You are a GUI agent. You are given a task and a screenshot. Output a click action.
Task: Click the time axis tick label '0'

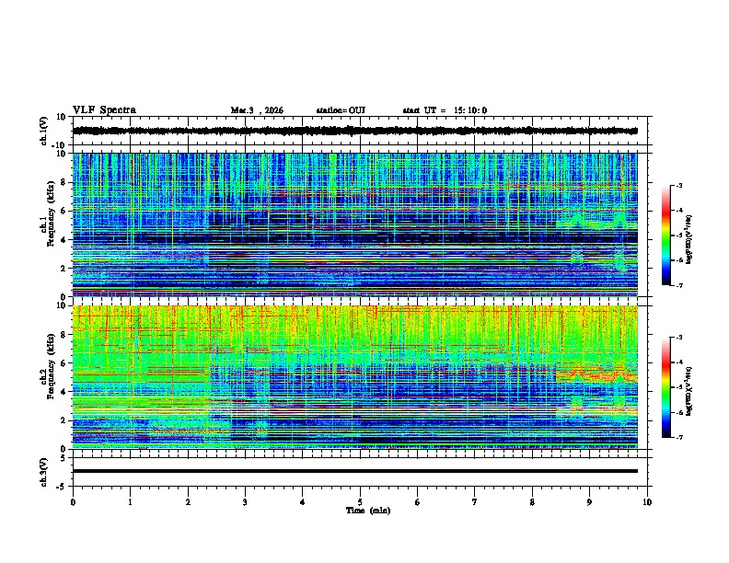click(73, 502)
